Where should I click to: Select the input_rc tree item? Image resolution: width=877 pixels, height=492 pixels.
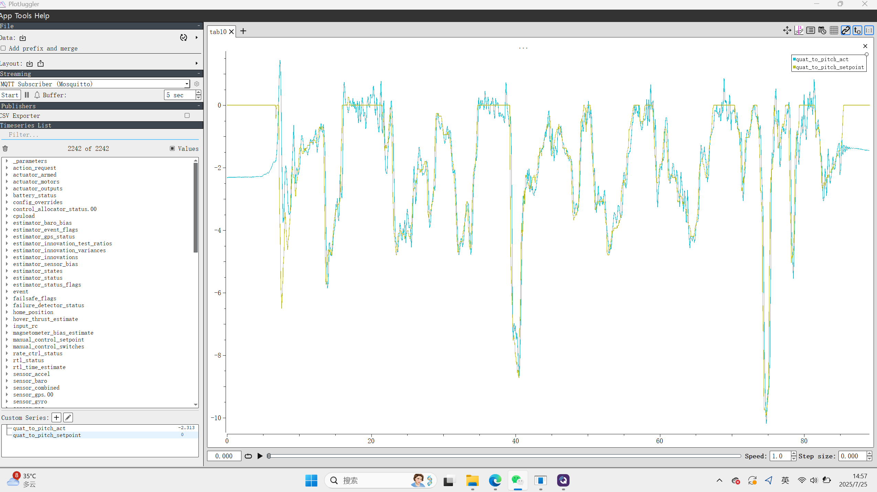point(25,326)
